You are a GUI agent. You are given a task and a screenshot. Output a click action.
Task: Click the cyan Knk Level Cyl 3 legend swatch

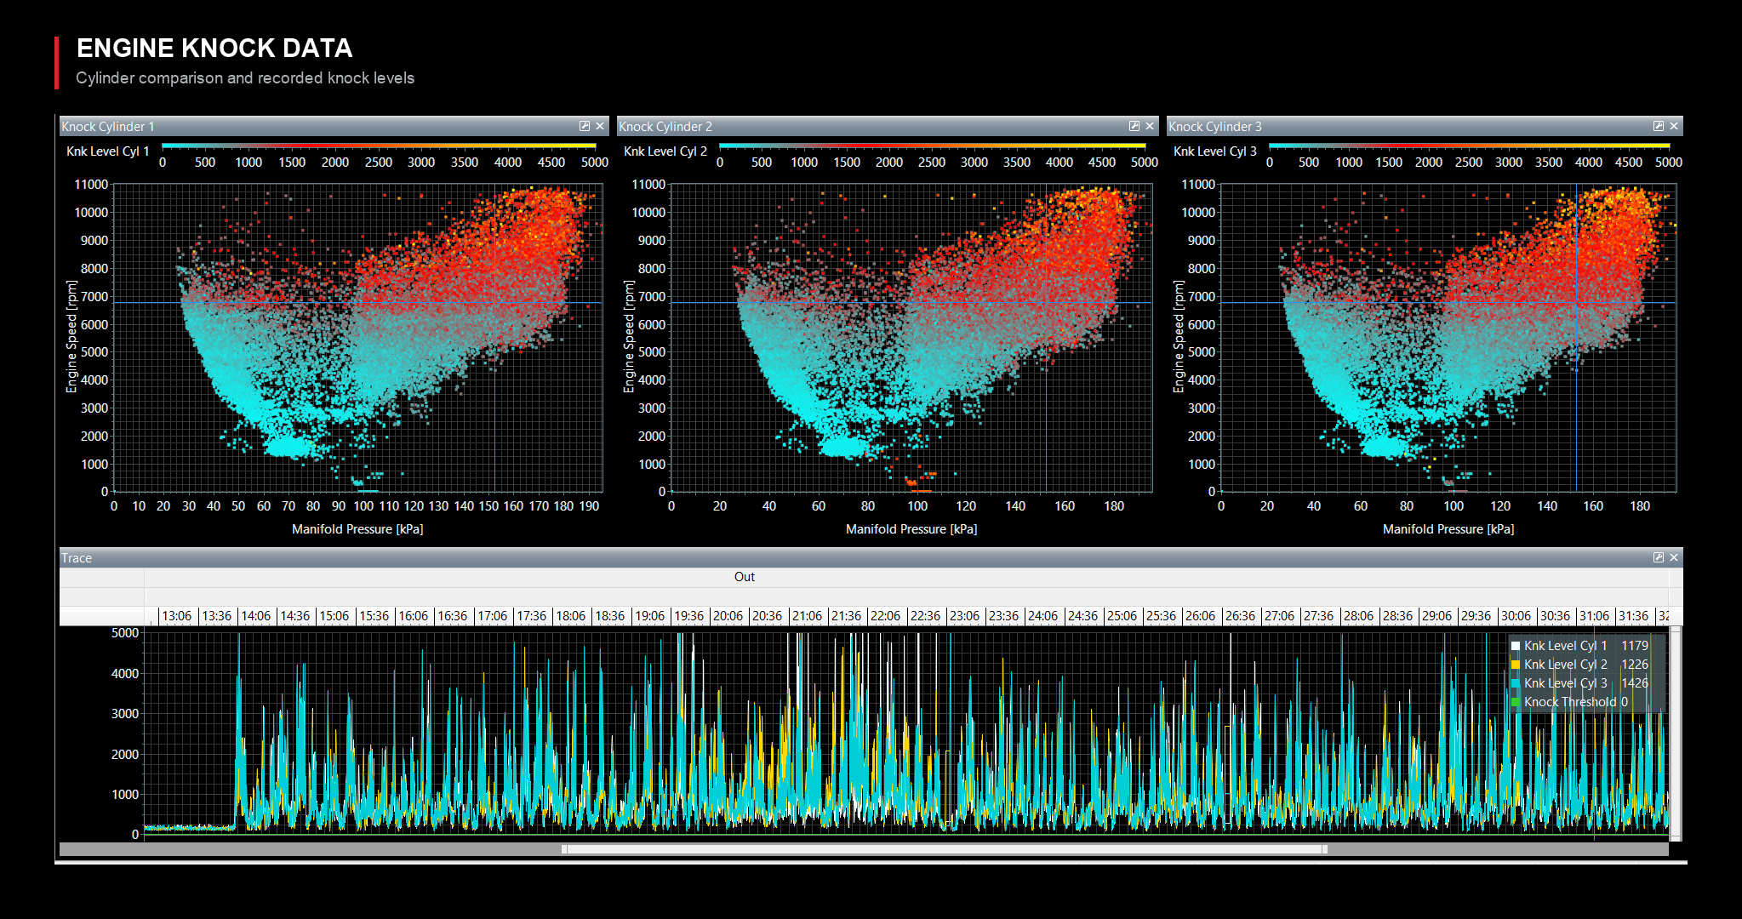click(1516, 683)
